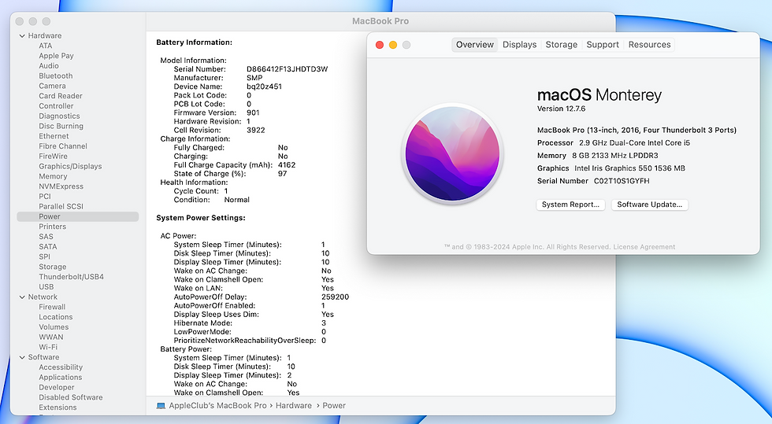Close the About This Mac window

pyautogui.click(x=380, y=45)
